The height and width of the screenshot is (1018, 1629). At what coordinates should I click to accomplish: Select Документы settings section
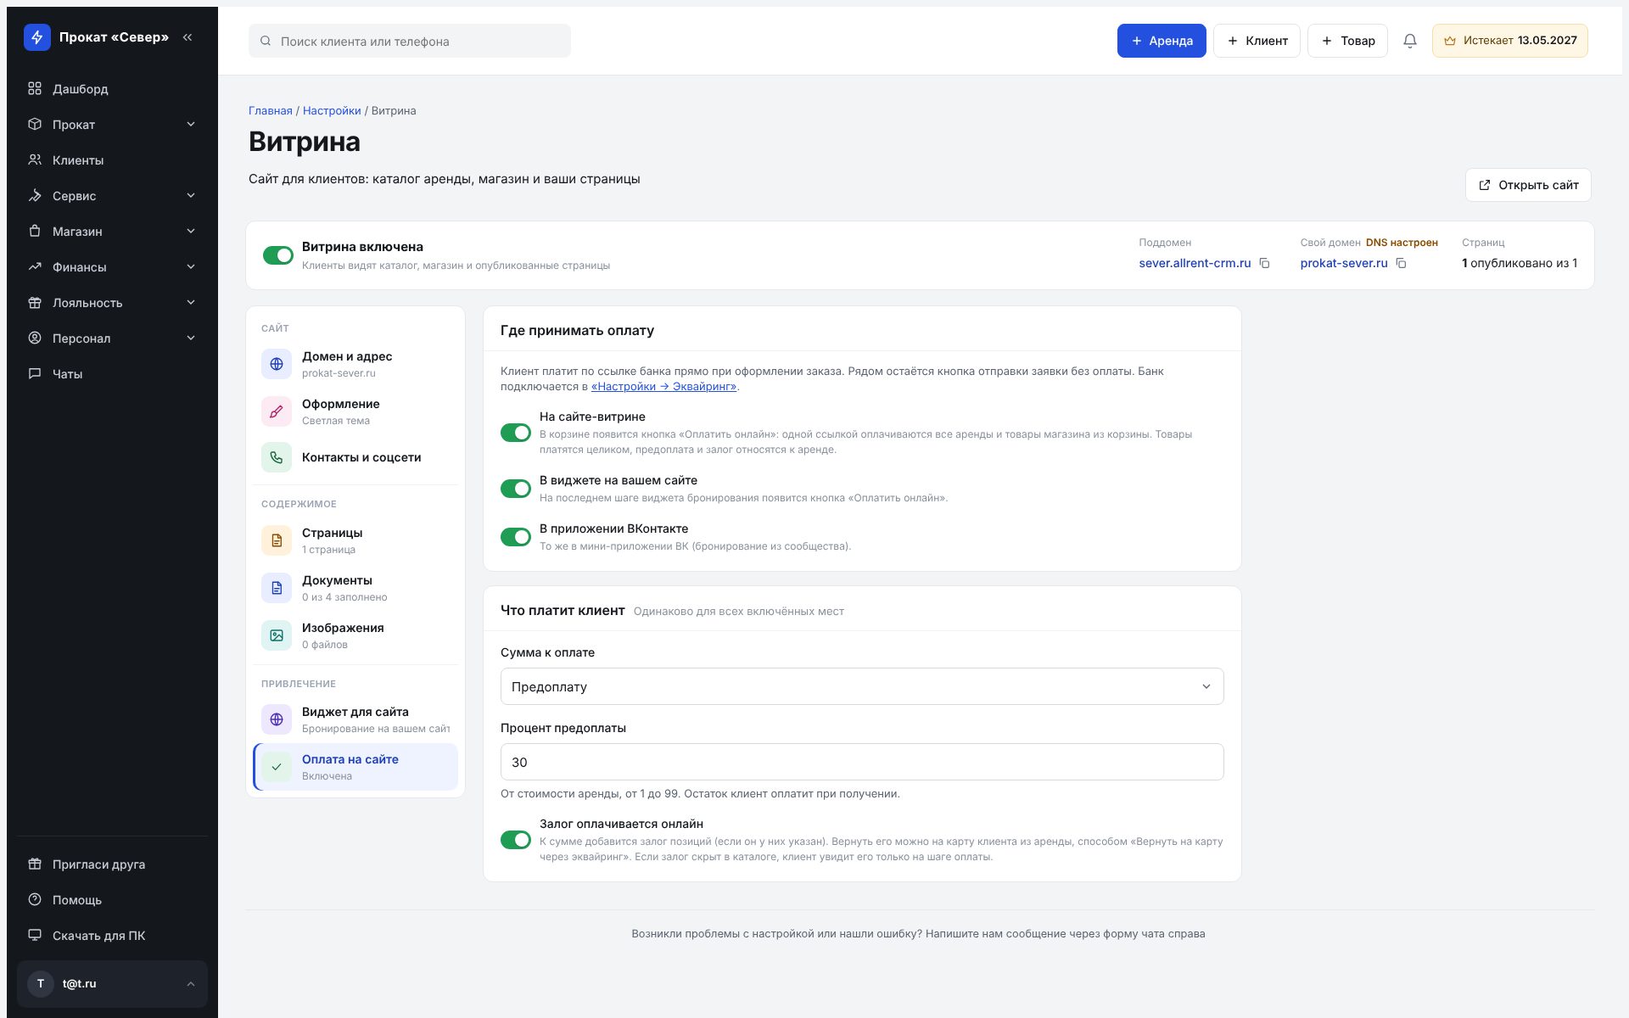click(x=355, y=588)
